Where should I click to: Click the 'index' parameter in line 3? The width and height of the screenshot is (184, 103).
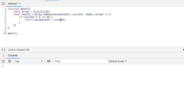click(89, 14)
